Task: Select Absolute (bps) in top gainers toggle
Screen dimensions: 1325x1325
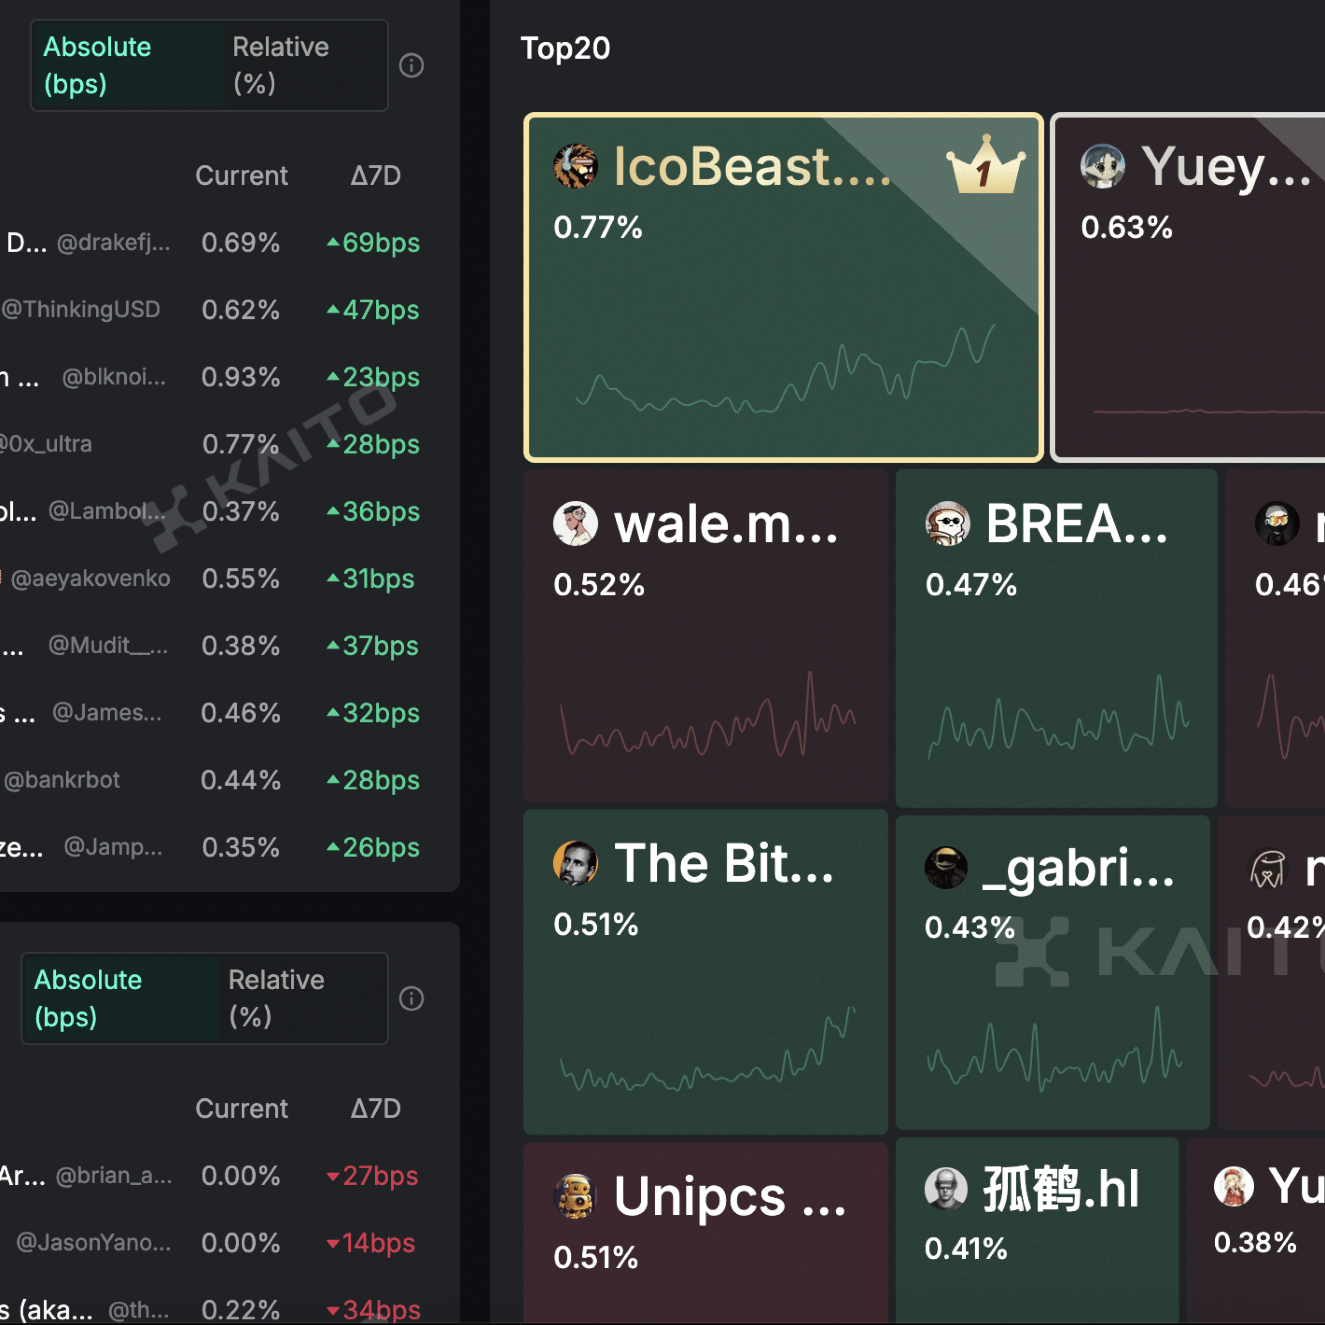Action: (x=129, y=66)
